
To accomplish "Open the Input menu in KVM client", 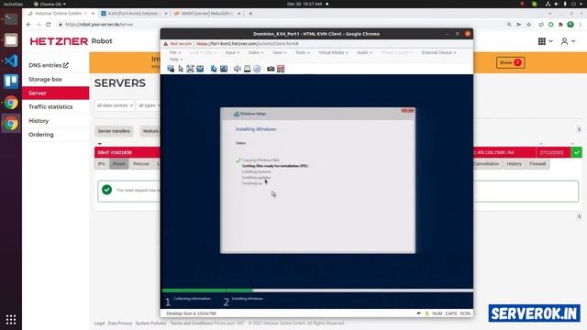I will point(232,53).
